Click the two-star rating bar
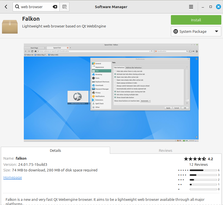223x205 pixels. [203, 185]
